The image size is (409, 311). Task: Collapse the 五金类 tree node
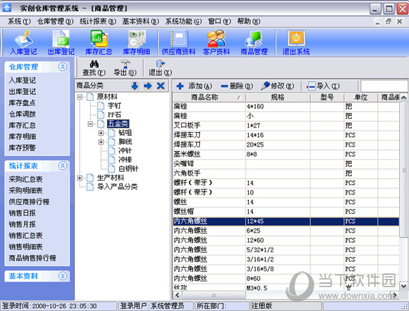(91, 124)
